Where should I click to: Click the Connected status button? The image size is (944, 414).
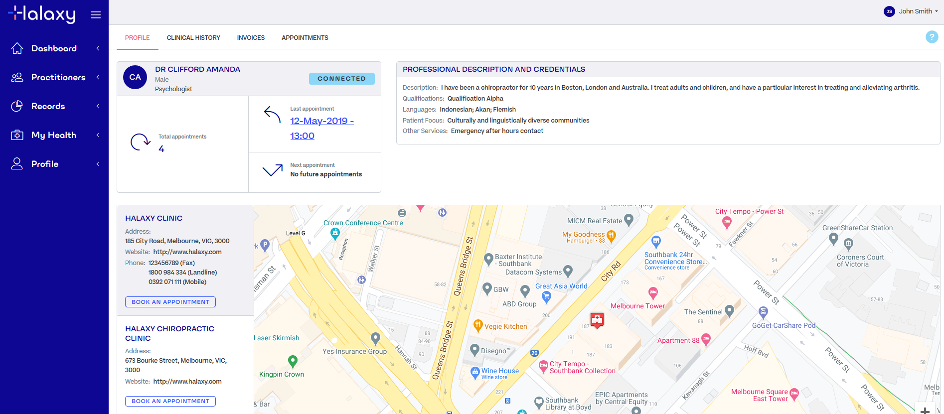pyautogui.click(x=342, y=79)
